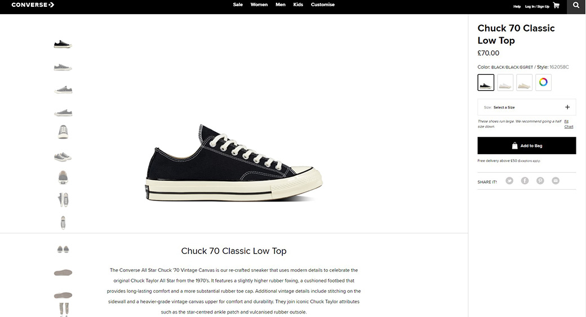
Task: Open the Sale menu
Action: click(x=238, y=5)
